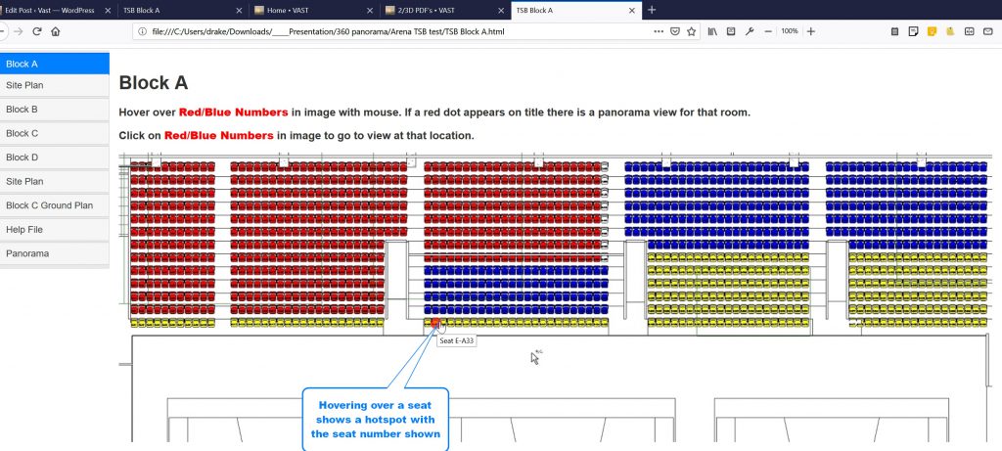The image size is (1002, 451).
Task: Reset zoom by clicking 100% indicator
Action: tap(789, 31)
